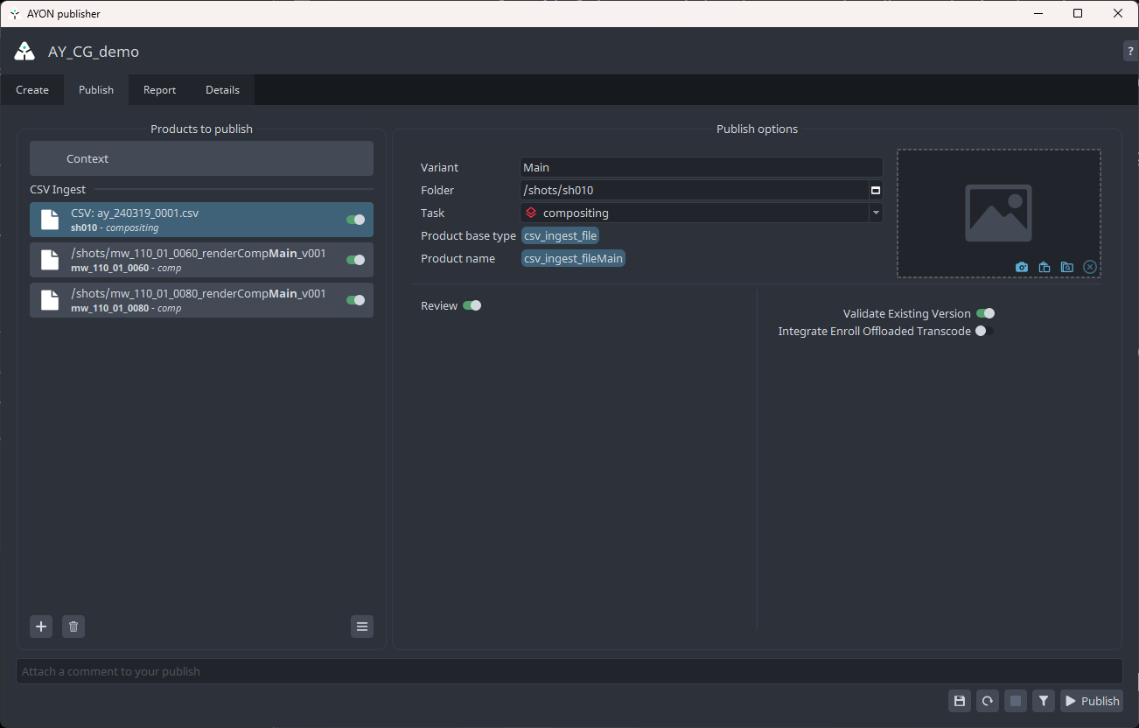Click the reset refresh icon at bottom
Viewport: 1139px width, 728px height.
click(x=988, y=701)
